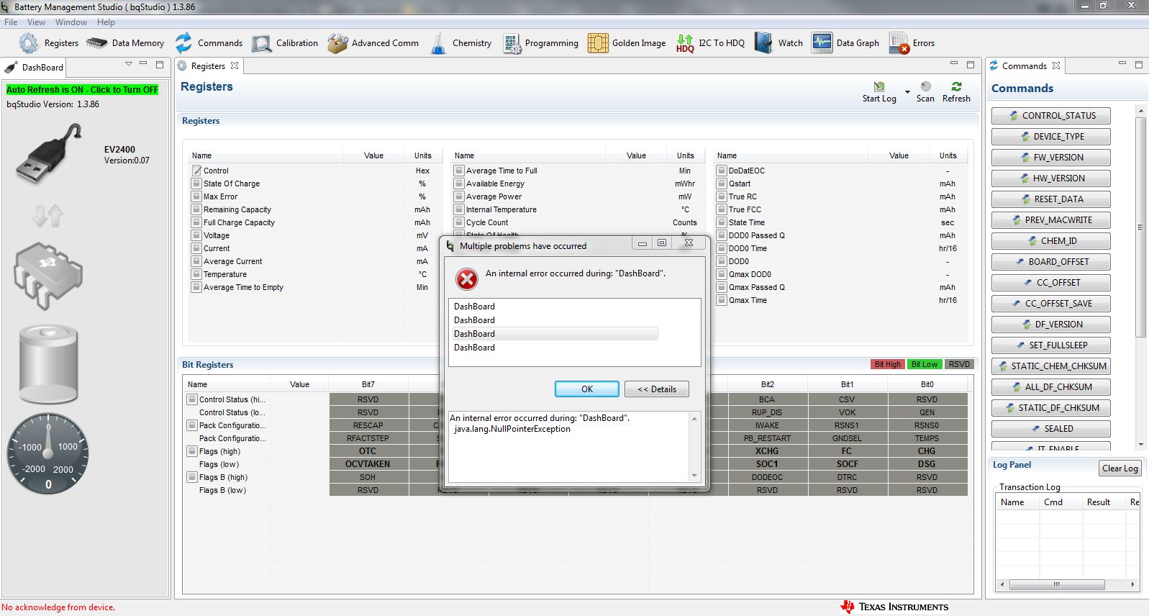Click lock icon next to State Of Charge
1149x616 pixels.
point(196,184)
